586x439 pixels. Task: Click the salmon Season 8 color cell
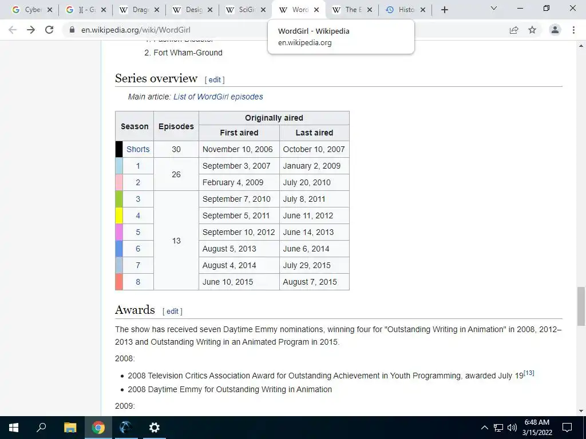[119, 282]
